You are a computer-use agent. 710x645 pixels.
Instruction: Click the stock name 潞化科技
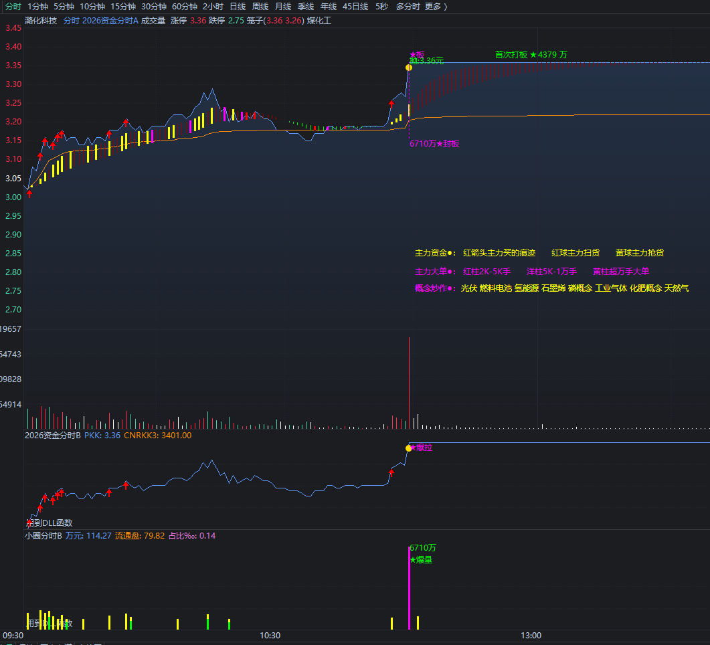point(41,20)
